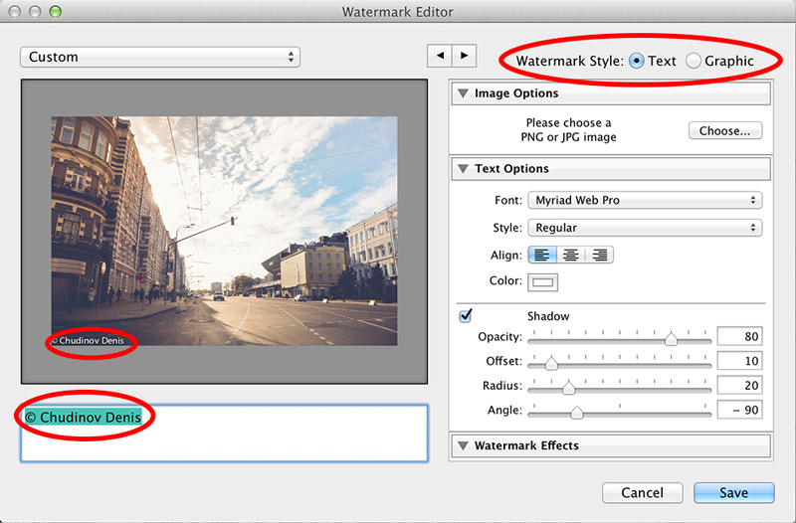Click the Cancel button
This screenshot has width=796, height=523.
642,492
